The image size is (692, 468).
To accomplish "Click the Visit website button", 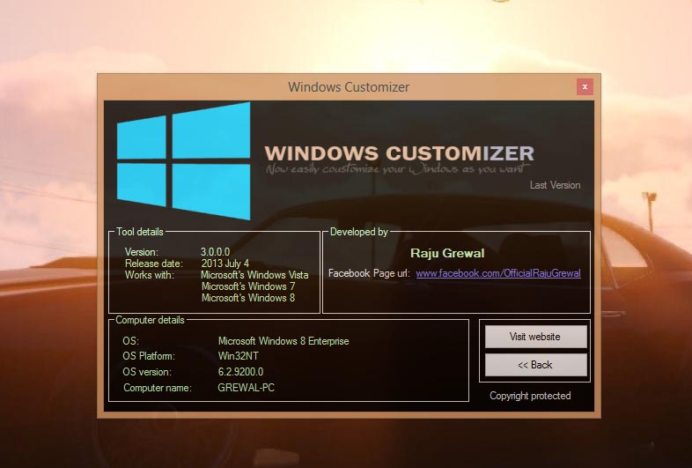I will pyautogui.click(x=536, y=337).
